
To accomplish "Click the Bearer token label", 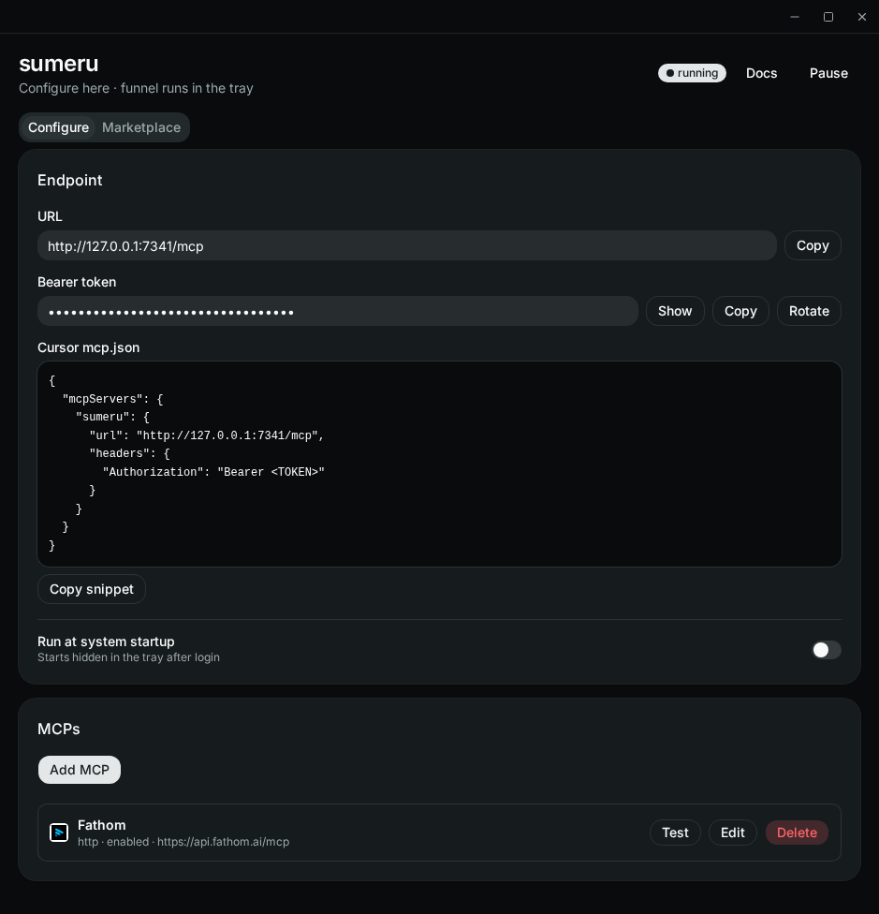I will [77, 282].
